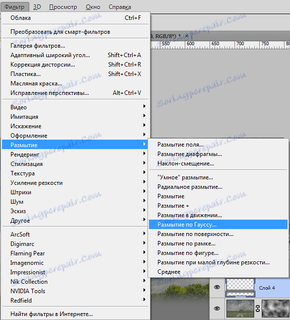This screenshot has width=290, height=320.
Task: Select the clouds layer mask thumbnail
Action: pos(276,309)
